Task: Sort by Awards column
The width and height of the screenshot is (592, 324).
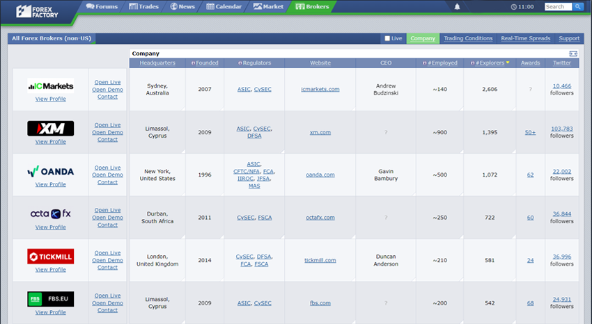Action: click(531, 63)
